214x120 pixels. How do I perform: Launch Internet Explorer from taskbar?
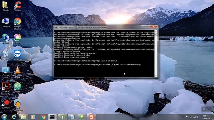(14, 117)
